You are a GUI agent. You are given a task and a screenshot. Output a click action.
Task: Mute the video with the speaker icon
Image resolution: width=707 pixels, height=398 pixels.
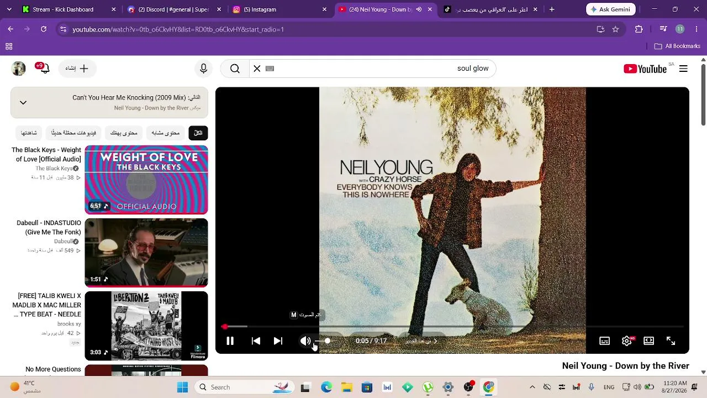tap(305, 341)
